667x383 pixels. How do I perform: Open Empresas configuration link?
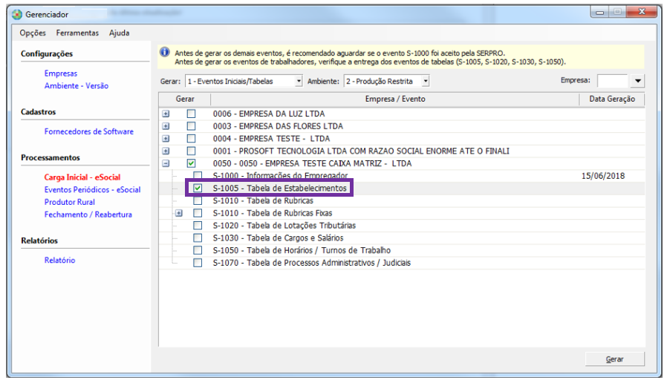[x=61, y=73]
